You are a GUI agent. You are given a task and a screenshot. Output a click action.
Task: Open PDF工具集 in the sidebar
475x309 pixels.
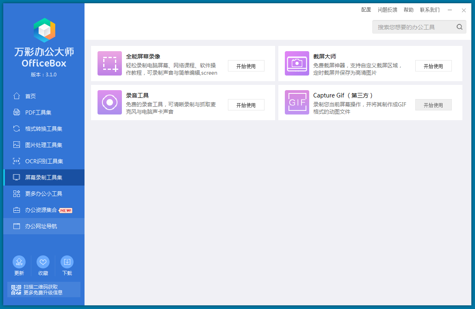[38, 112]
